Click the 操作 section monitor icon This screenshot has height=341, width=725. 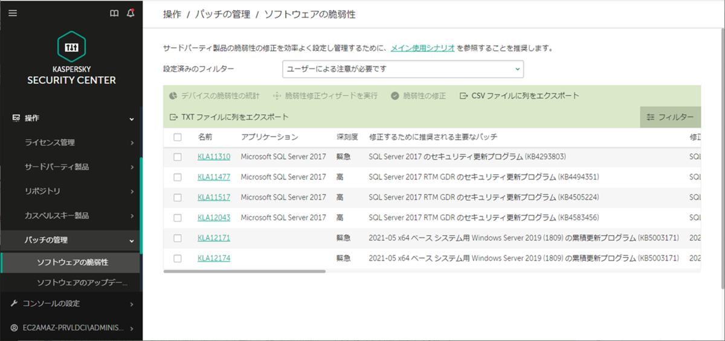[x=16, y=118]
